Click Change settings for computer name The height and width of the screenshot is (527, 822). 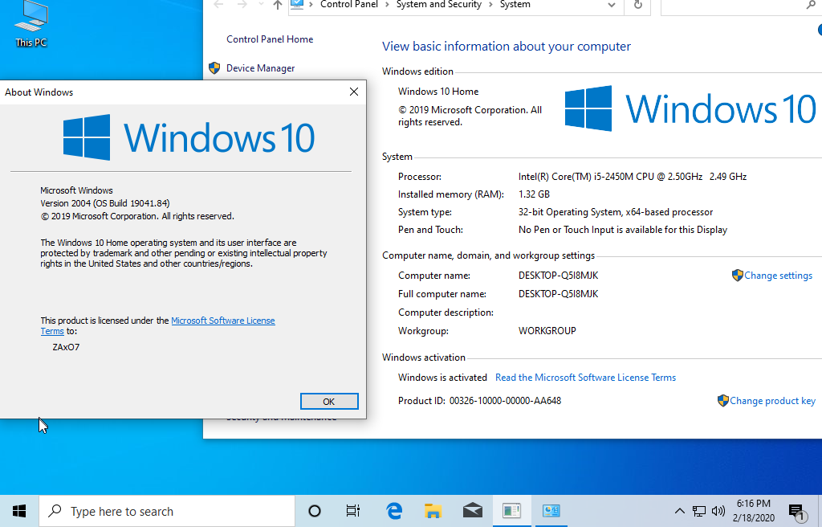pyautogui.click(x=778, y=276)
